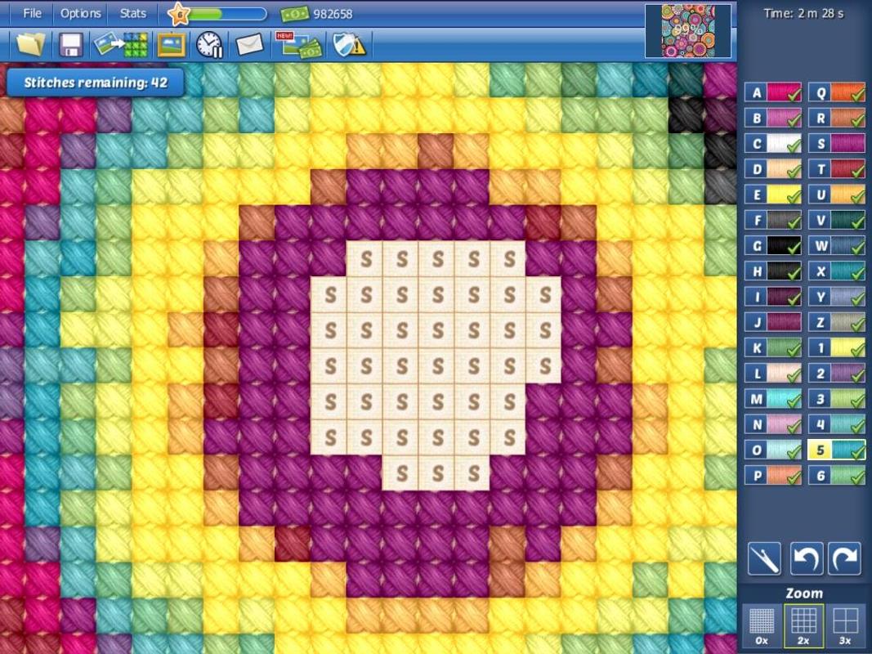
Task: Select pale aqua thread color O
Action: [x=773, y=450]
